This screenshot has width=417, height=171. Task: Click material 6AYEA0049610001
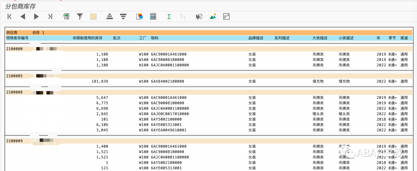click(x=169, y=130)
